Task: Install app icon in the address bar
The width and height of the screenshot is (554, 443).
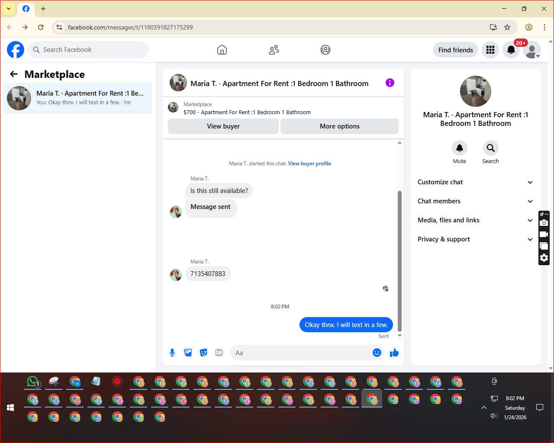Action: point(493,27)
